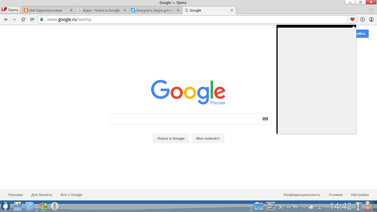Click the scissors clipboard tray icon
Viewport: 377px width, 212px height.
[281, 206]
